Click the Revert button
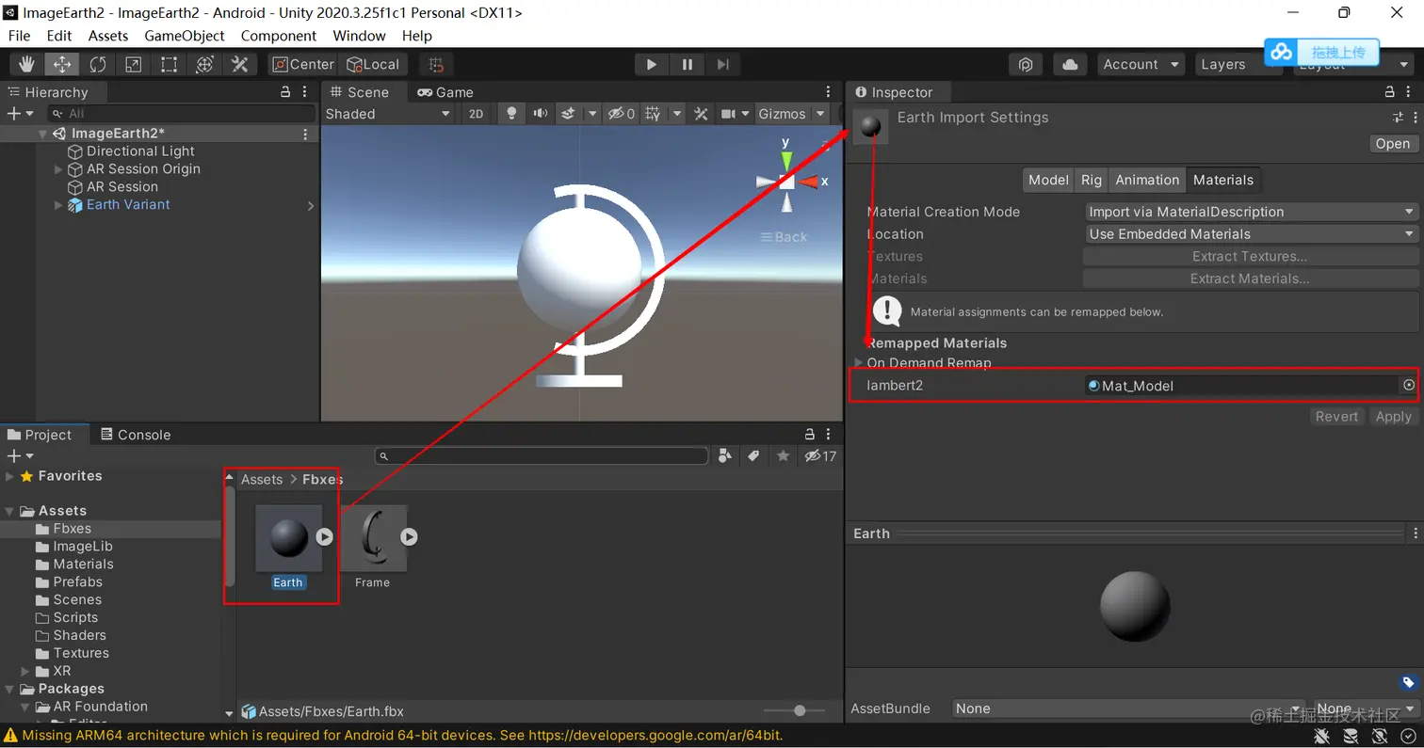1424x748 pixels. 1336,416
